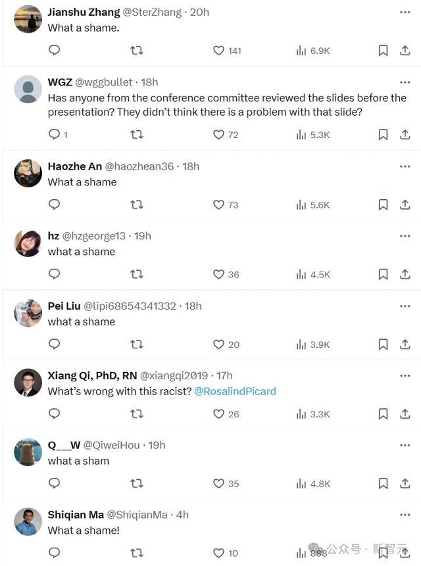Open the single reply on WGZ's tweet

point(58,135)
